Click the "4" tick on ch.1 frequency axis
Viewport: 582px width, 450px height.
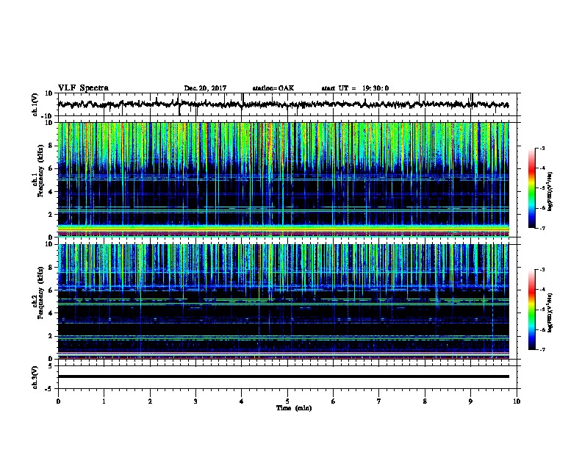[x=51, y=192]
